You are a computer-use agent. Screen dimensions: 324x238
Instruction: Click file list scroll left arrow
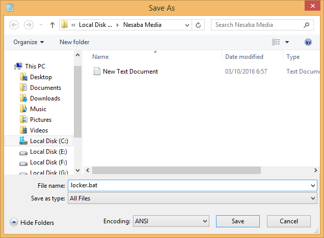coord(88,171)
